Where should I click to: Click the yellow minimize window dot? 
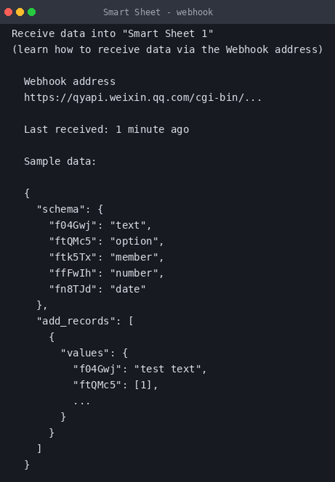click(20, 12)
